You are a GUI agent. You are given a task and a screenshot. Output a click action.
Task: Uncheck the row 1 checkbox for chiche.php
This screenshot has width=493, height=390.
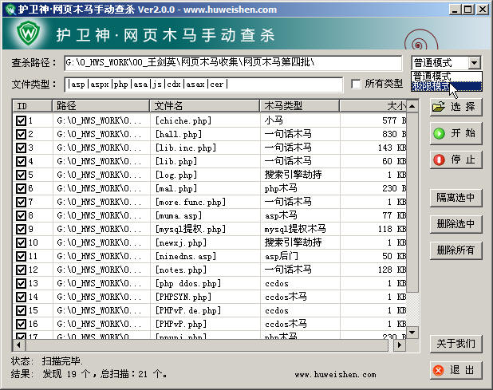pos(22,120)
